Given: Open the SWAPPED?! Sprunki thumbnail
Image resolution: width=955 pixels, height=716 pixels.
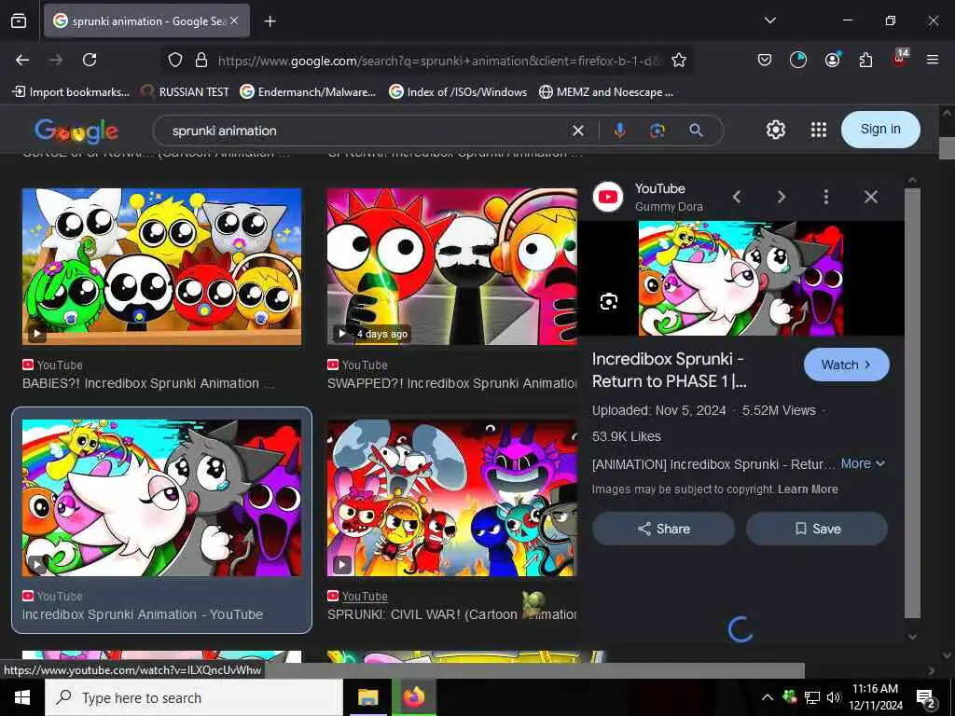Looking at the screenshot, I should pos(452,266).
